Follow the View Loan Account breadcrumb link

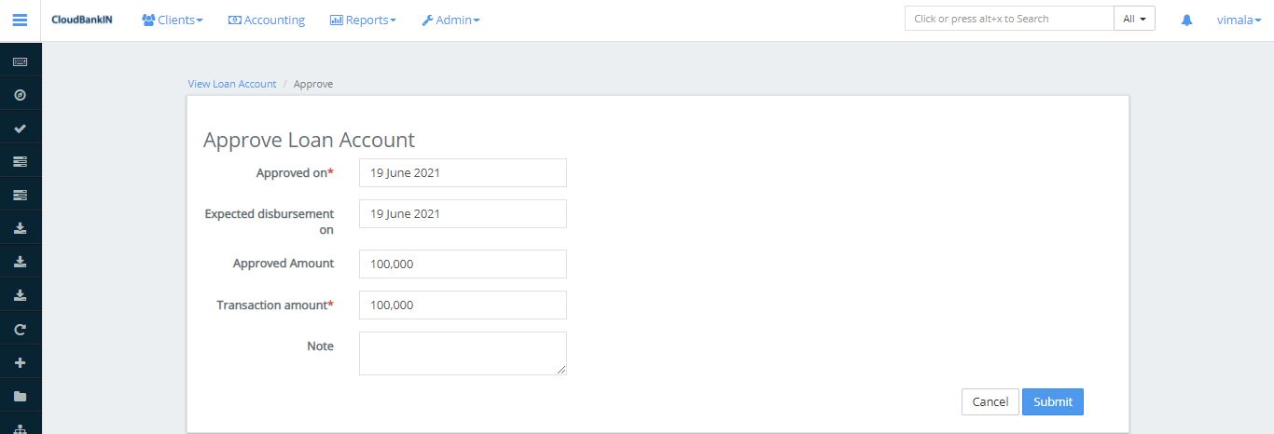pos(232,84)
